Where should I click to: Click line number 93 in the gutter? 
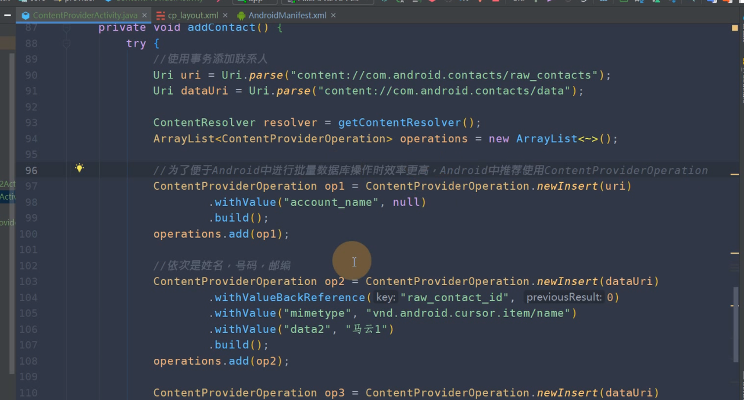pyautogui.click(x=31, y=122)
